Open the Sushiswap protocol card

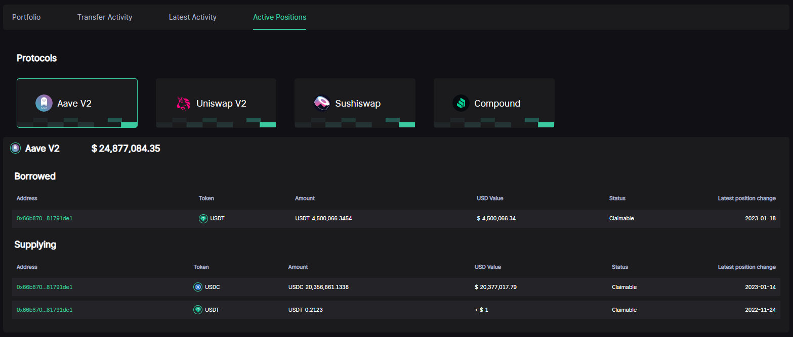coord(355,103)
